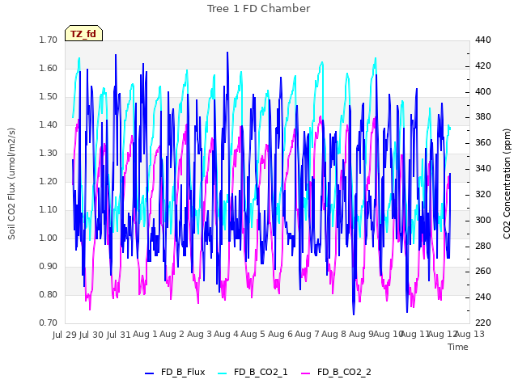
Task: Click the chart title Tree 1 FD Chamber
Action: 259,9
